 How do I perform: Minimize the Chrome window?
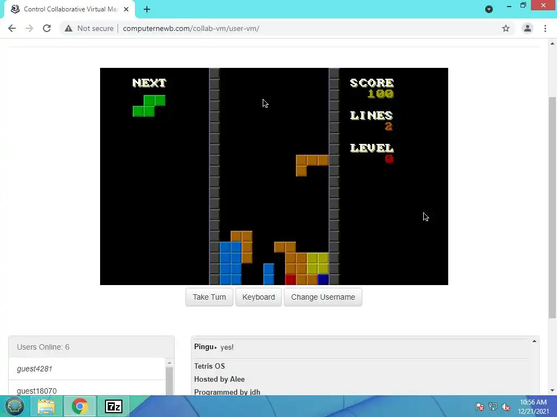[x=509, y=6]
